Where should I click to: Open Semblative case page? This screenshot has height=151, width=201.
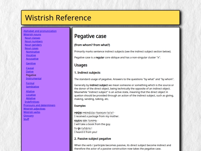click(x=32, y=87)
